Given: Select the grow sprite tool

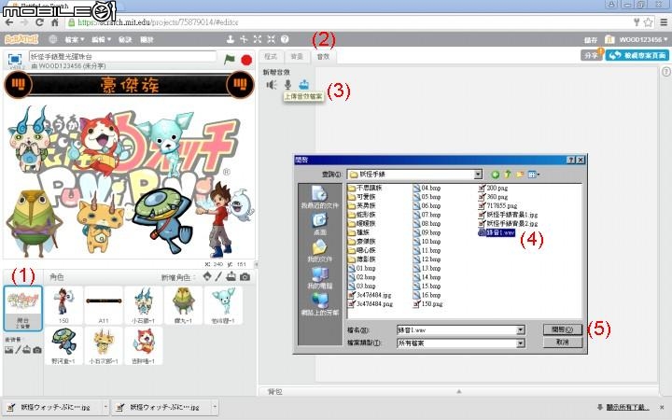Looking at the screenshot, I should pyautogui.click(x=258, y=39).
